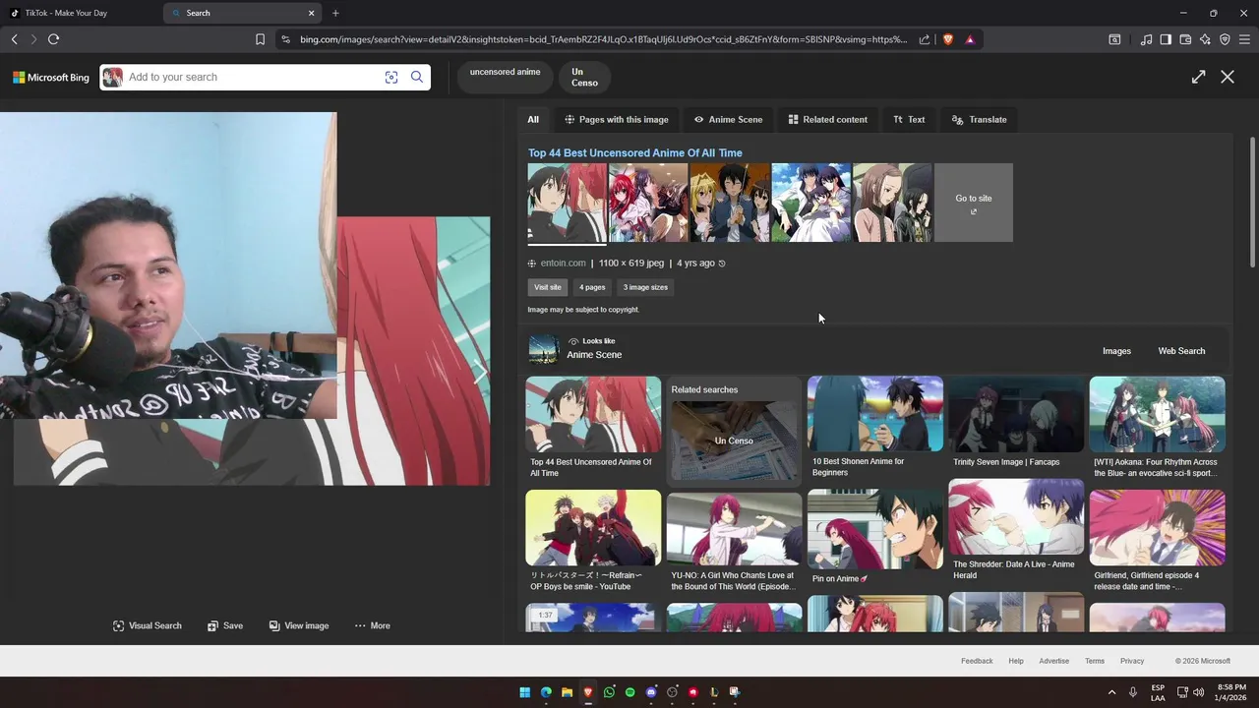Close the Search tab

coord(312,13)
